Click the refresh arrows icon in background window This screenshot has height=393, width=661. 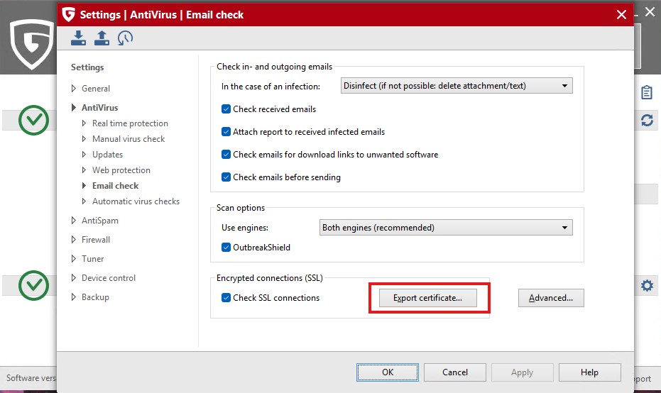pyautogui.click(x=647, y=121)
